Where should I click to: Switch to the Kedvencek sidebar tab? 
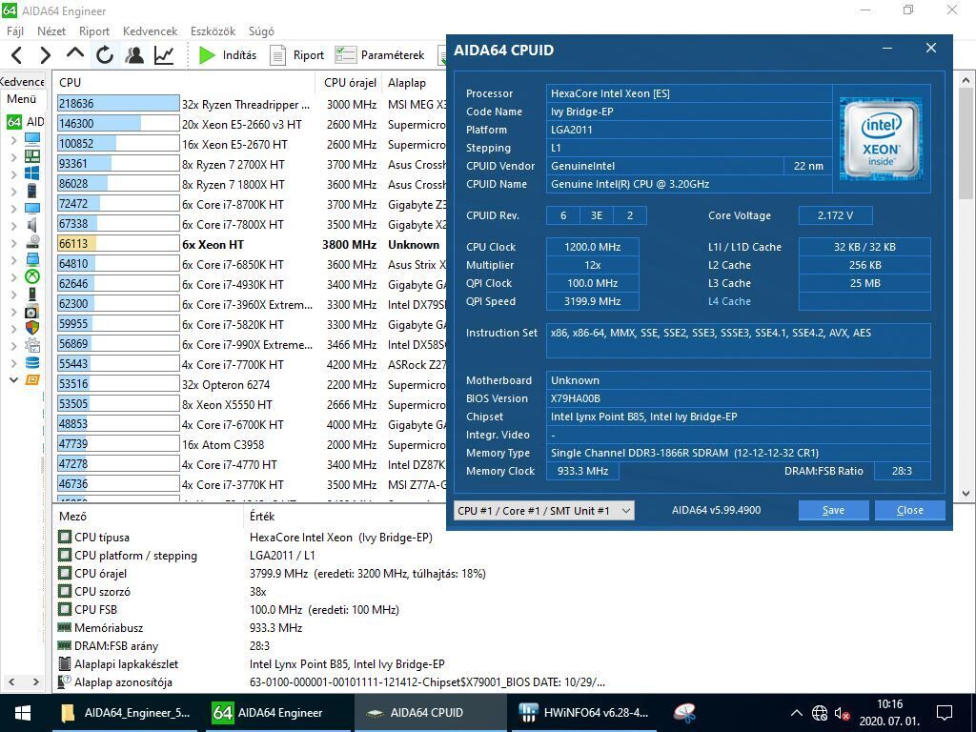coord(23,82)
